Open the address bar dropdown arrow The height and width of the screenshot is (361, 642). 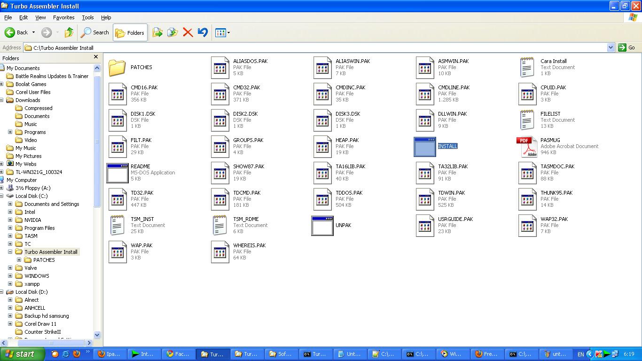610,47
